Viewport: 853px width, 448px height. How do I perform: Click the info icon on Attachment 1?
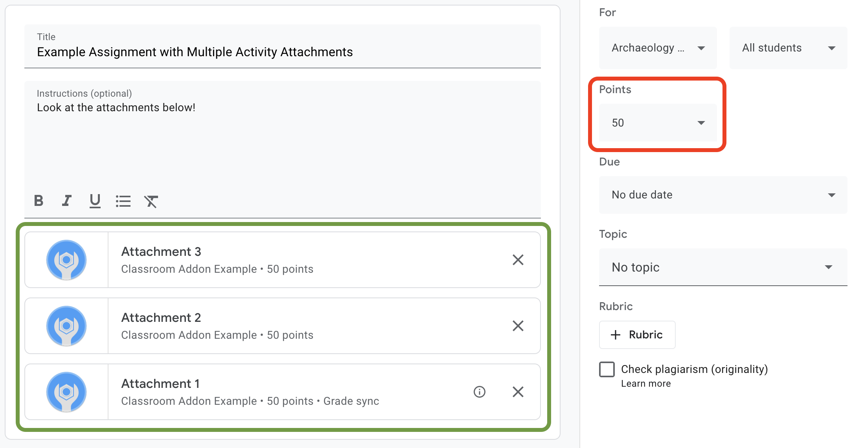click(x=480, y=391)
